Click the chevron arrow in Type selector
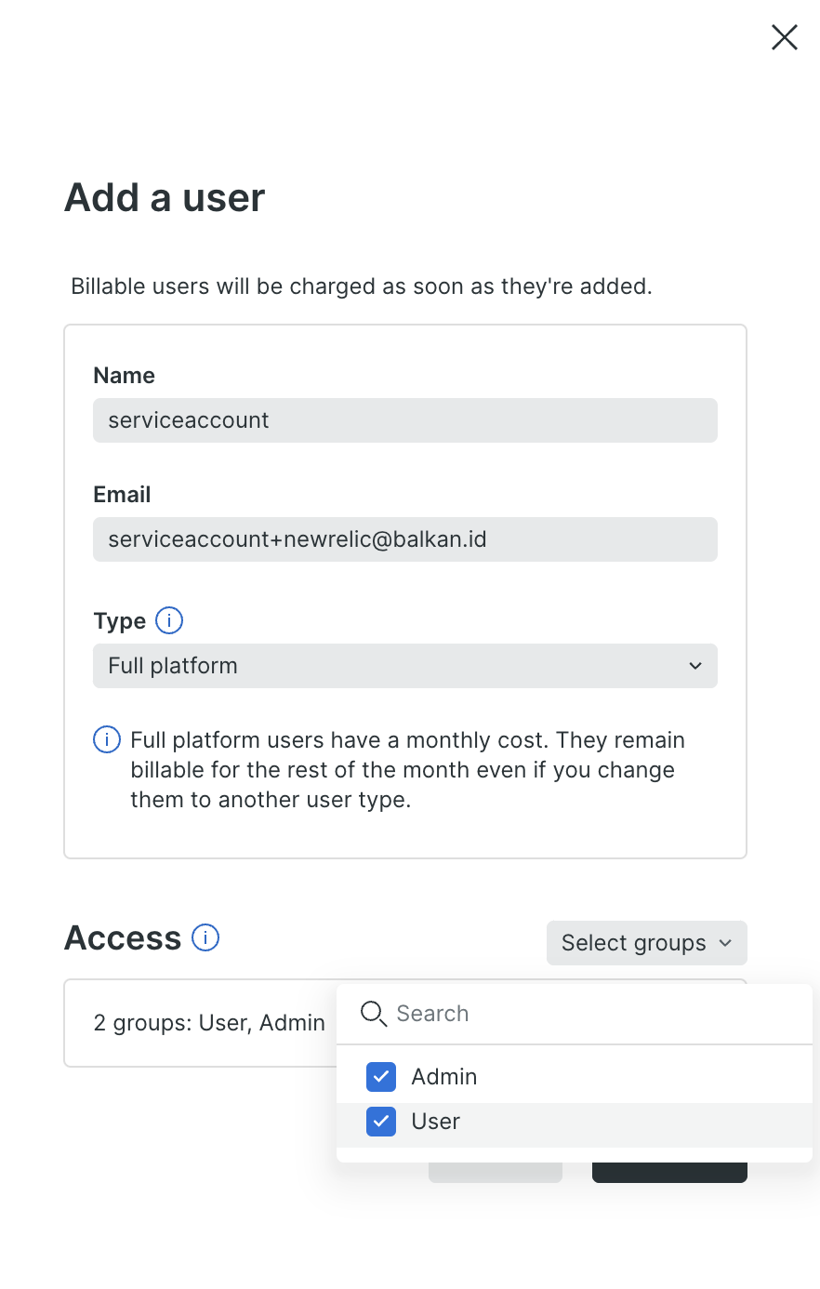The width and height of the screenshot is (820, 1289). pyautogui.click(x=695, y=666)
